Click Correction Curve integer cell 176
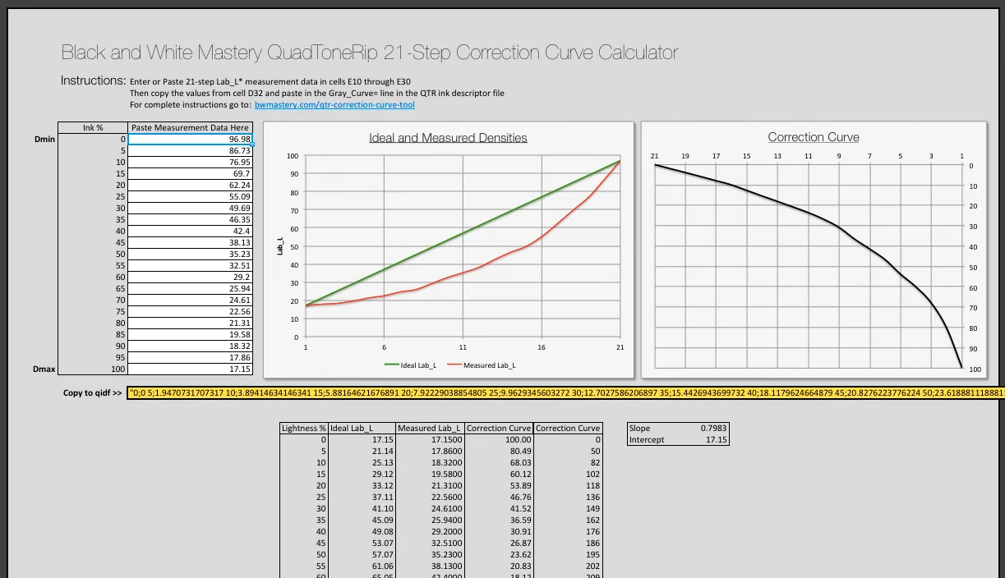The width and height of the screenshot is (1005, 578). 569,532
